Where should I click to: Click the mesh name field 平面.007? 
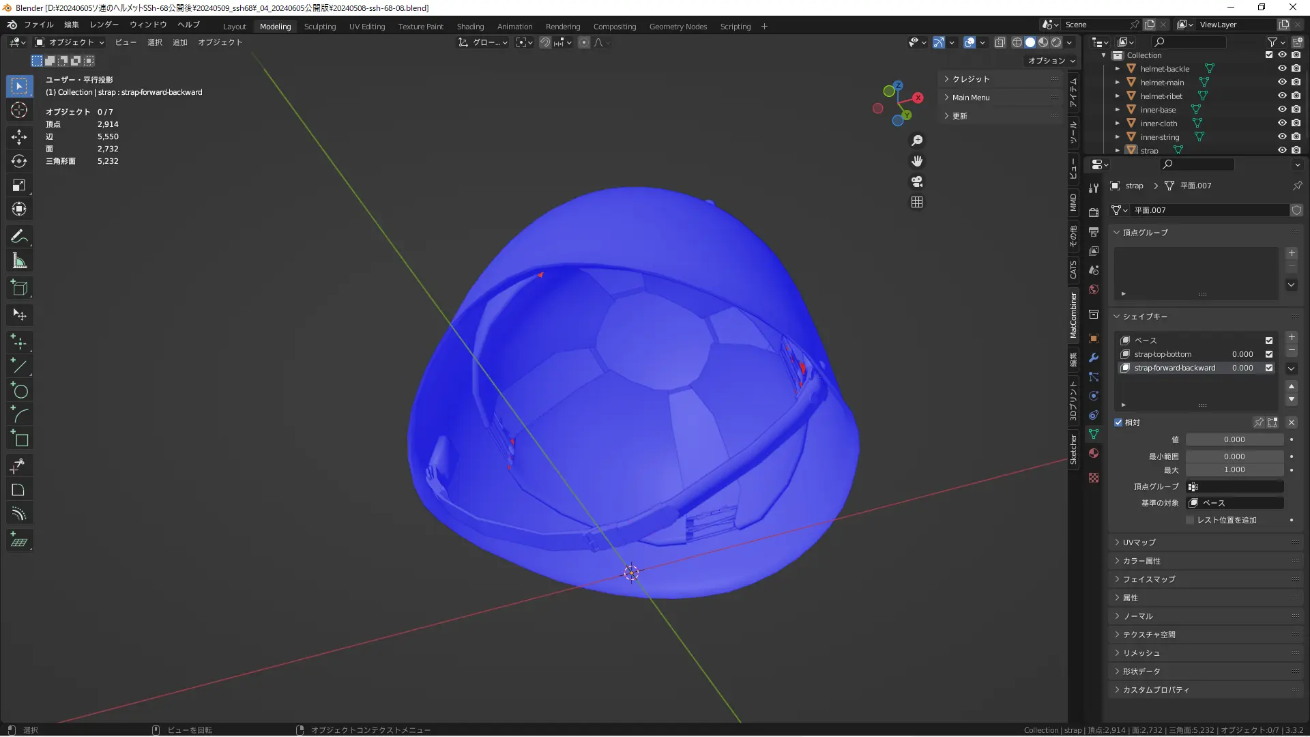pyautogui.click(x=1208, y=210)
